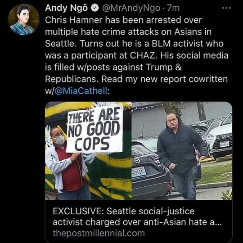Open the three-dot more options menu
This screenshot has width=243, height=243.
tap(226, 8)
